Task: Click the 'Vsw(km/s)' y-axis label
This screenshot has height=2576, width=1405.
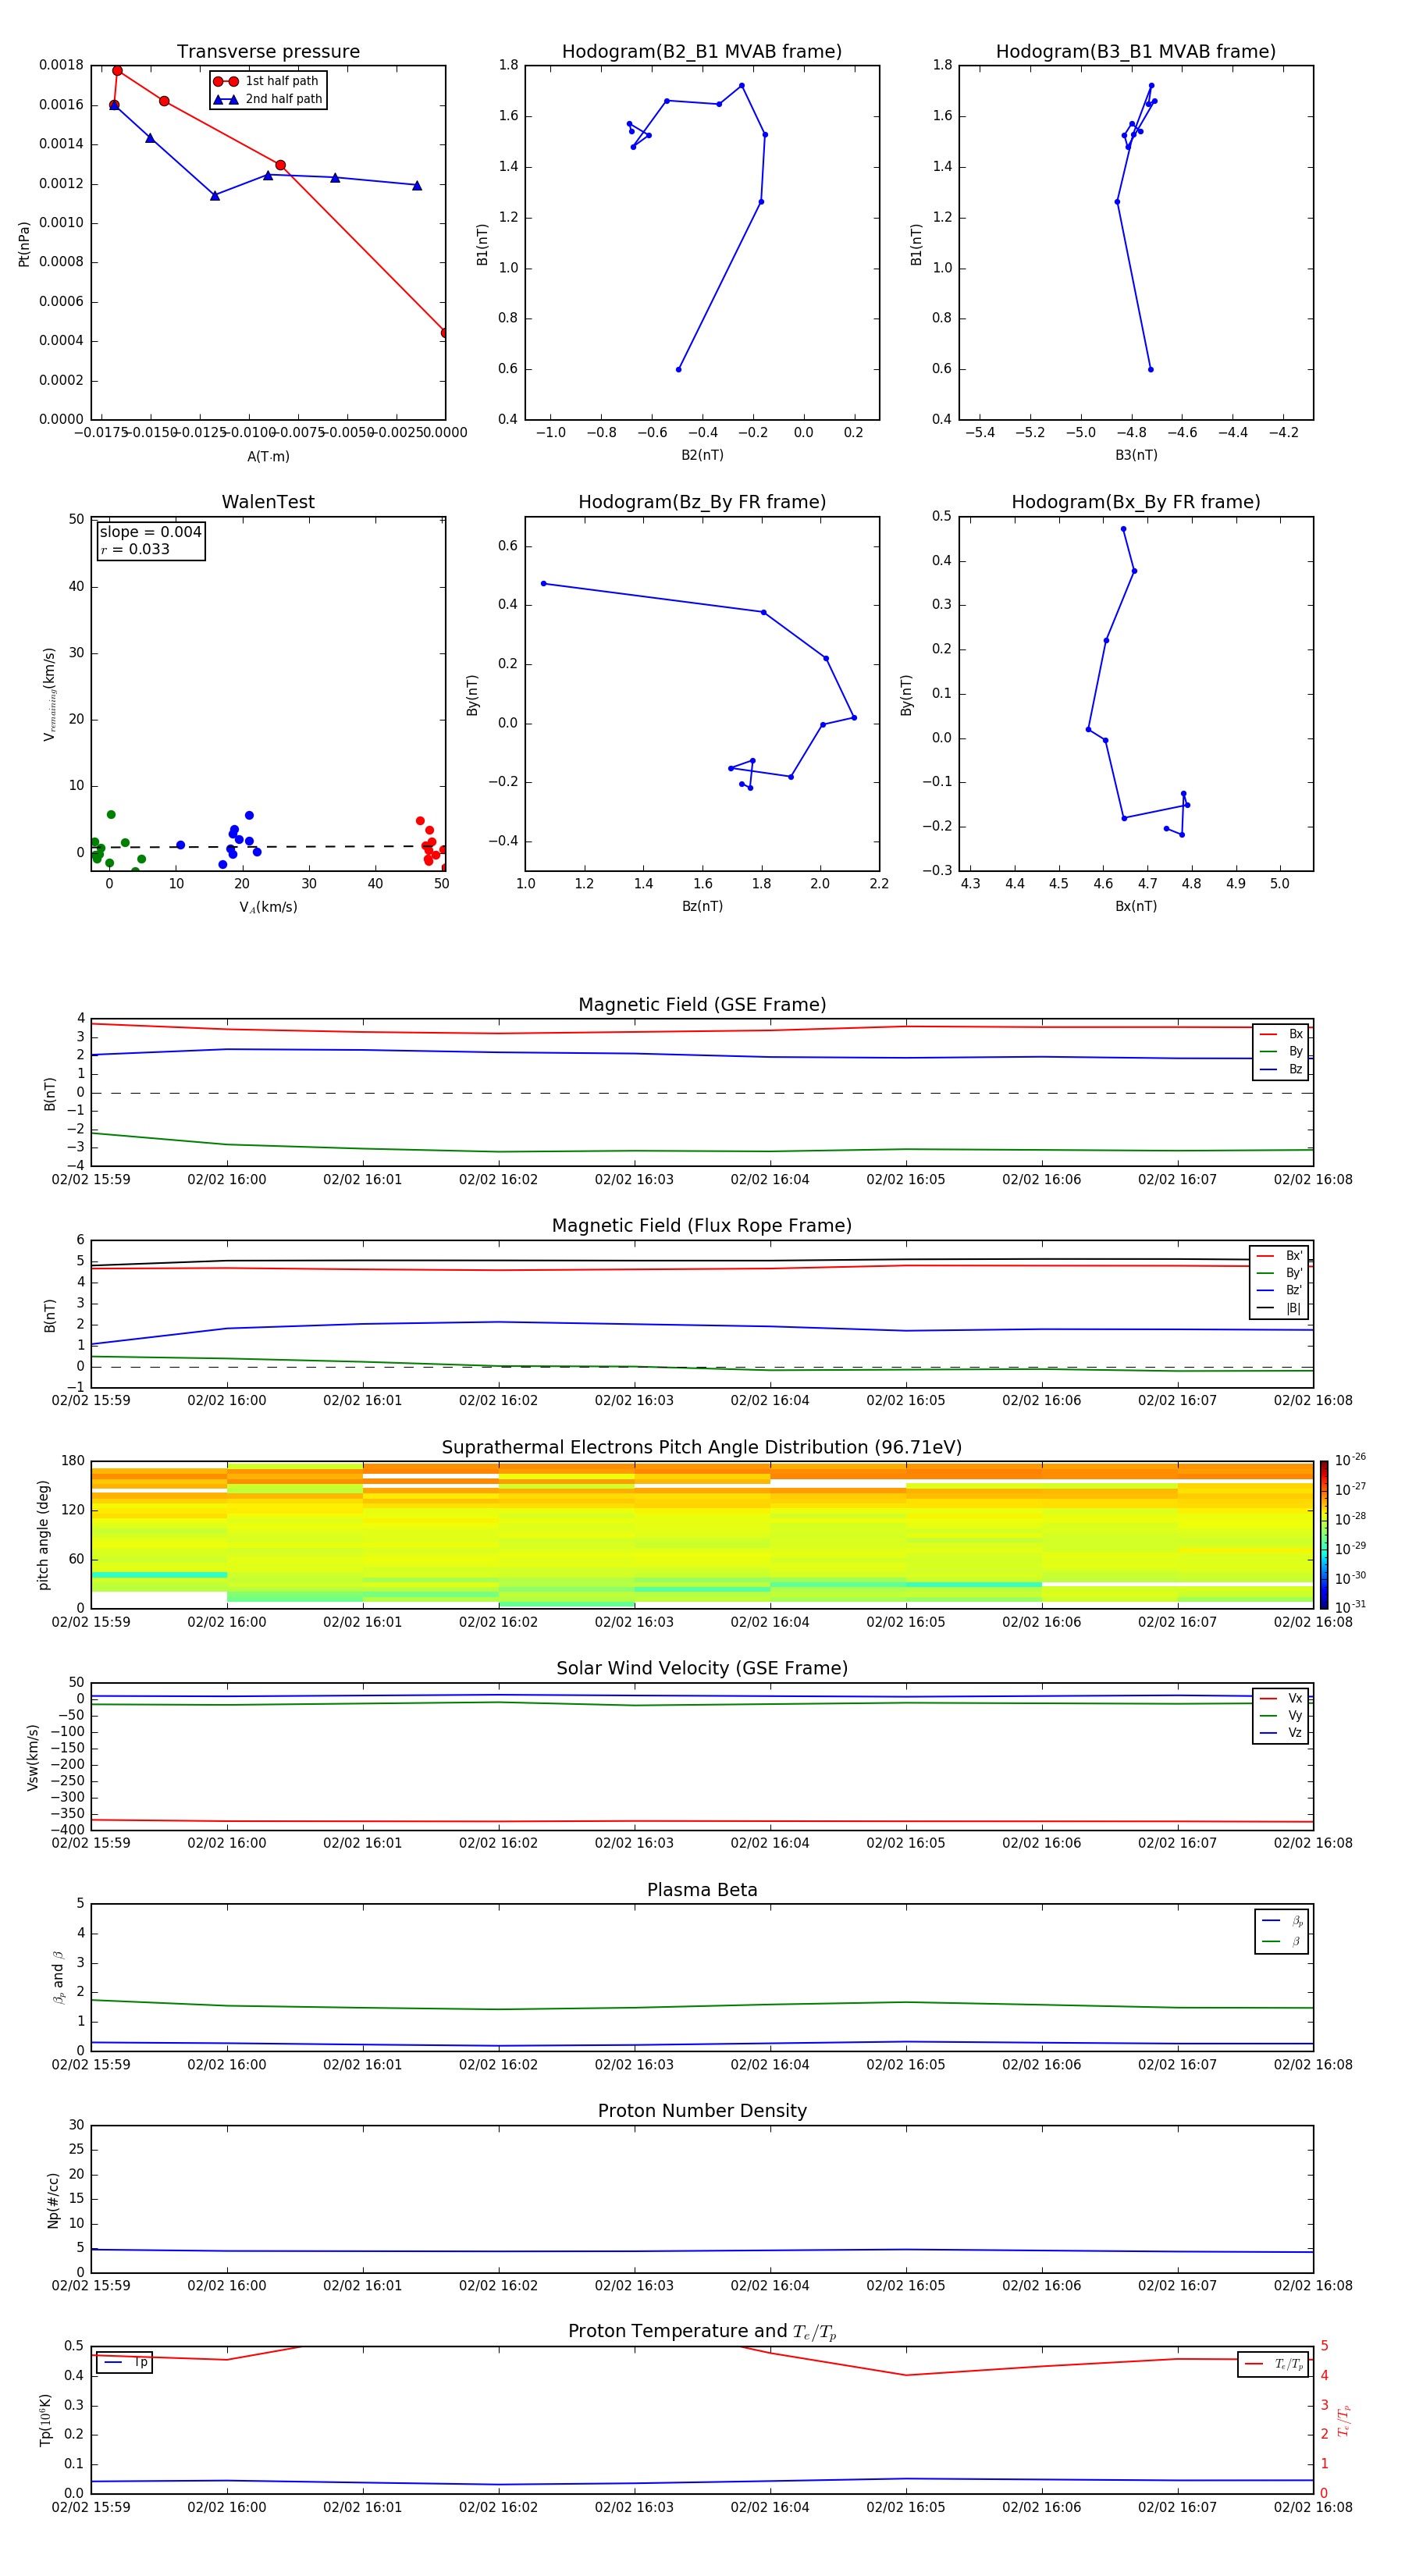Action: pyautogui.click(x=32, y=1757)
